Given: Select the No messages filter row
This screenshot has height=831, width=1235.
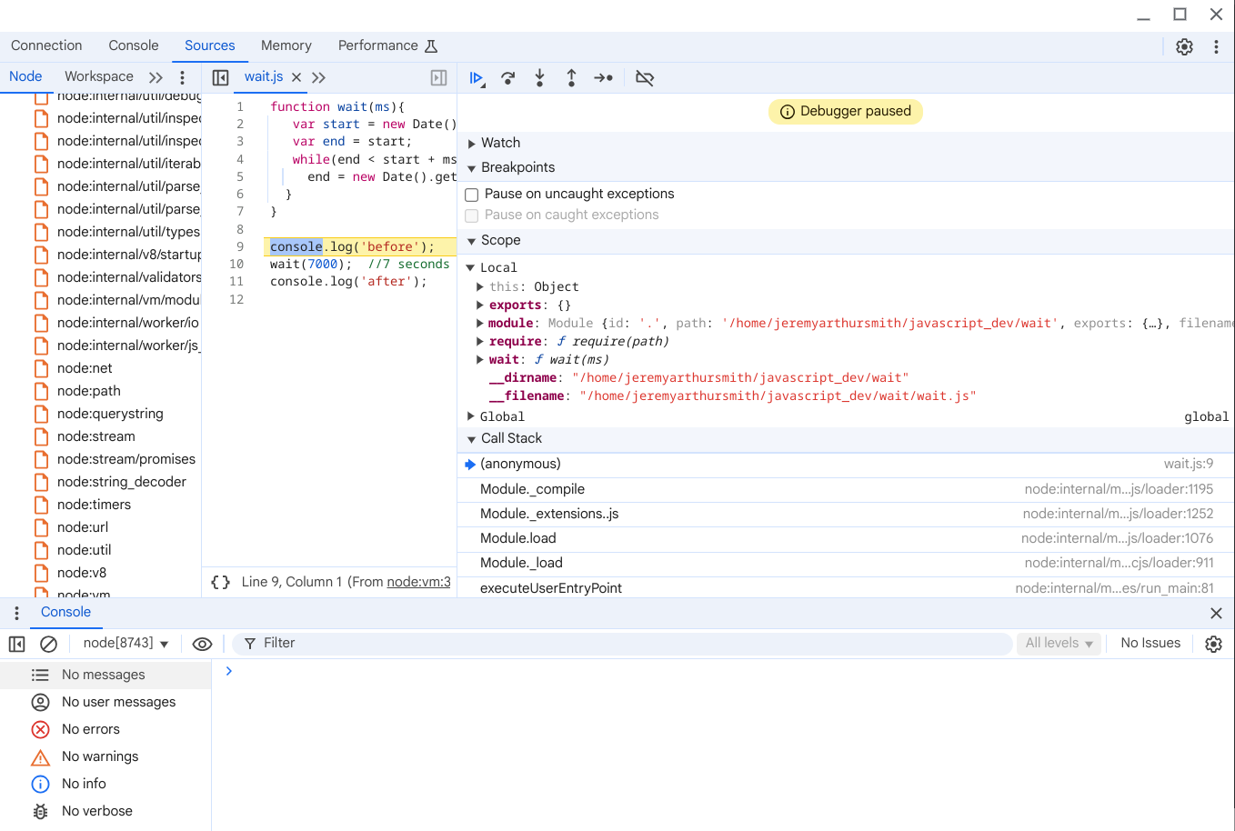Looking at the screenshot, I should point(105,675).
